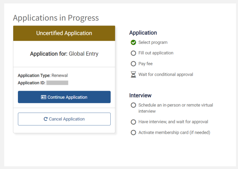Click the Select program step text
The width and height of the screenshot is (238, 169).
(153, 43)
